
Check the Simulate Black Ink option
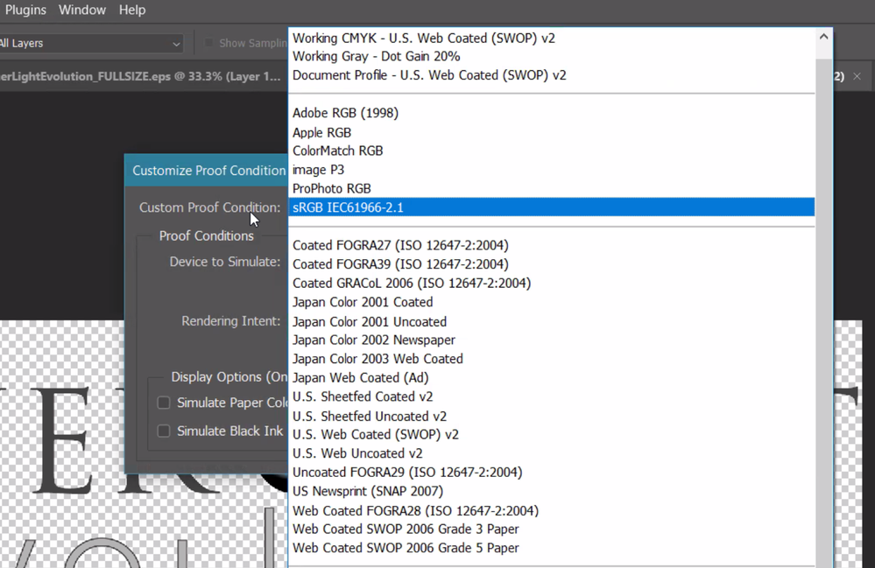(x=163, y=431)
